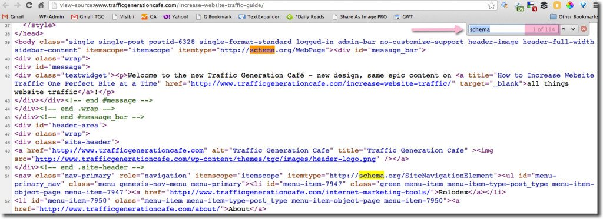Go back with the browser back arrow

[x=6, y=5]
